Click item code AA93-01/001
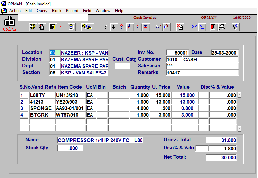 point(71,108)
